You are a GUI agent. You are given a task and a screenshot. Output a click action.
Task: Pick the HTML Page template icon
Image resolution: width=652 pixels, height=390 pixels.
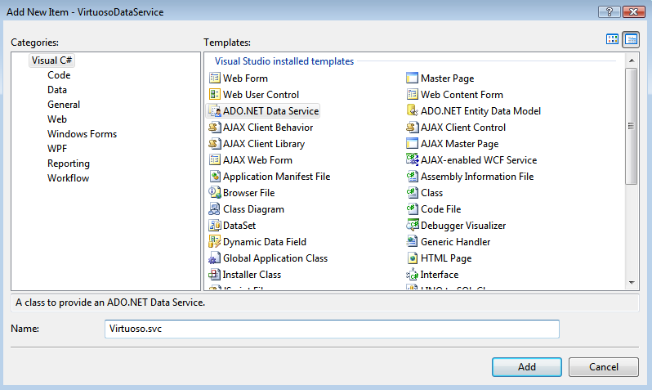(413, 258)
